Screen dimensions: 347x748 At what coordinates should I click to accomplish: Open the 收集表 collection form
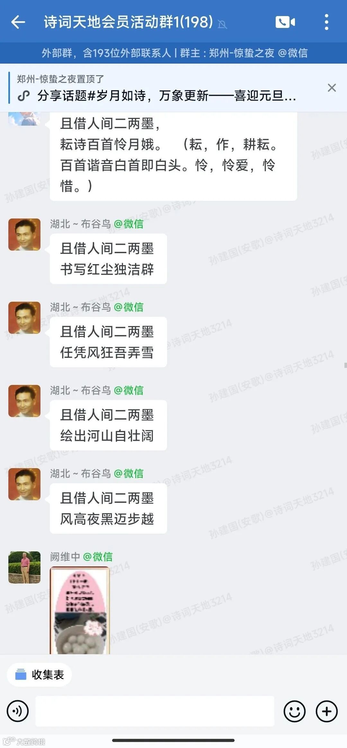tap(40, 674)
